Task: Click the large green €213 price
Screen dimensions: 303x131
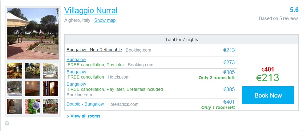Action: 268,78
